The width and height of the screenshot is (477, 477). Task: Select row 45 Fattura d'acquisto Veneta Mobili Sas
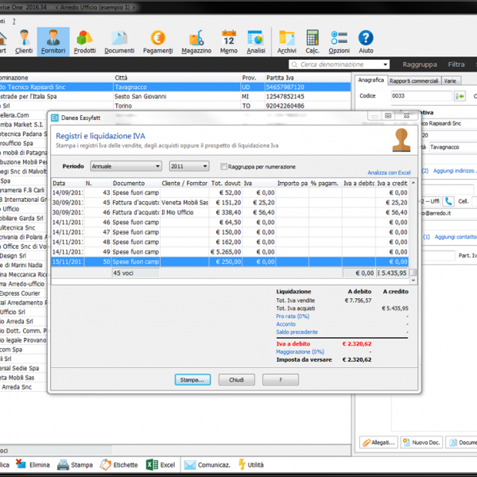pos(230,202)
